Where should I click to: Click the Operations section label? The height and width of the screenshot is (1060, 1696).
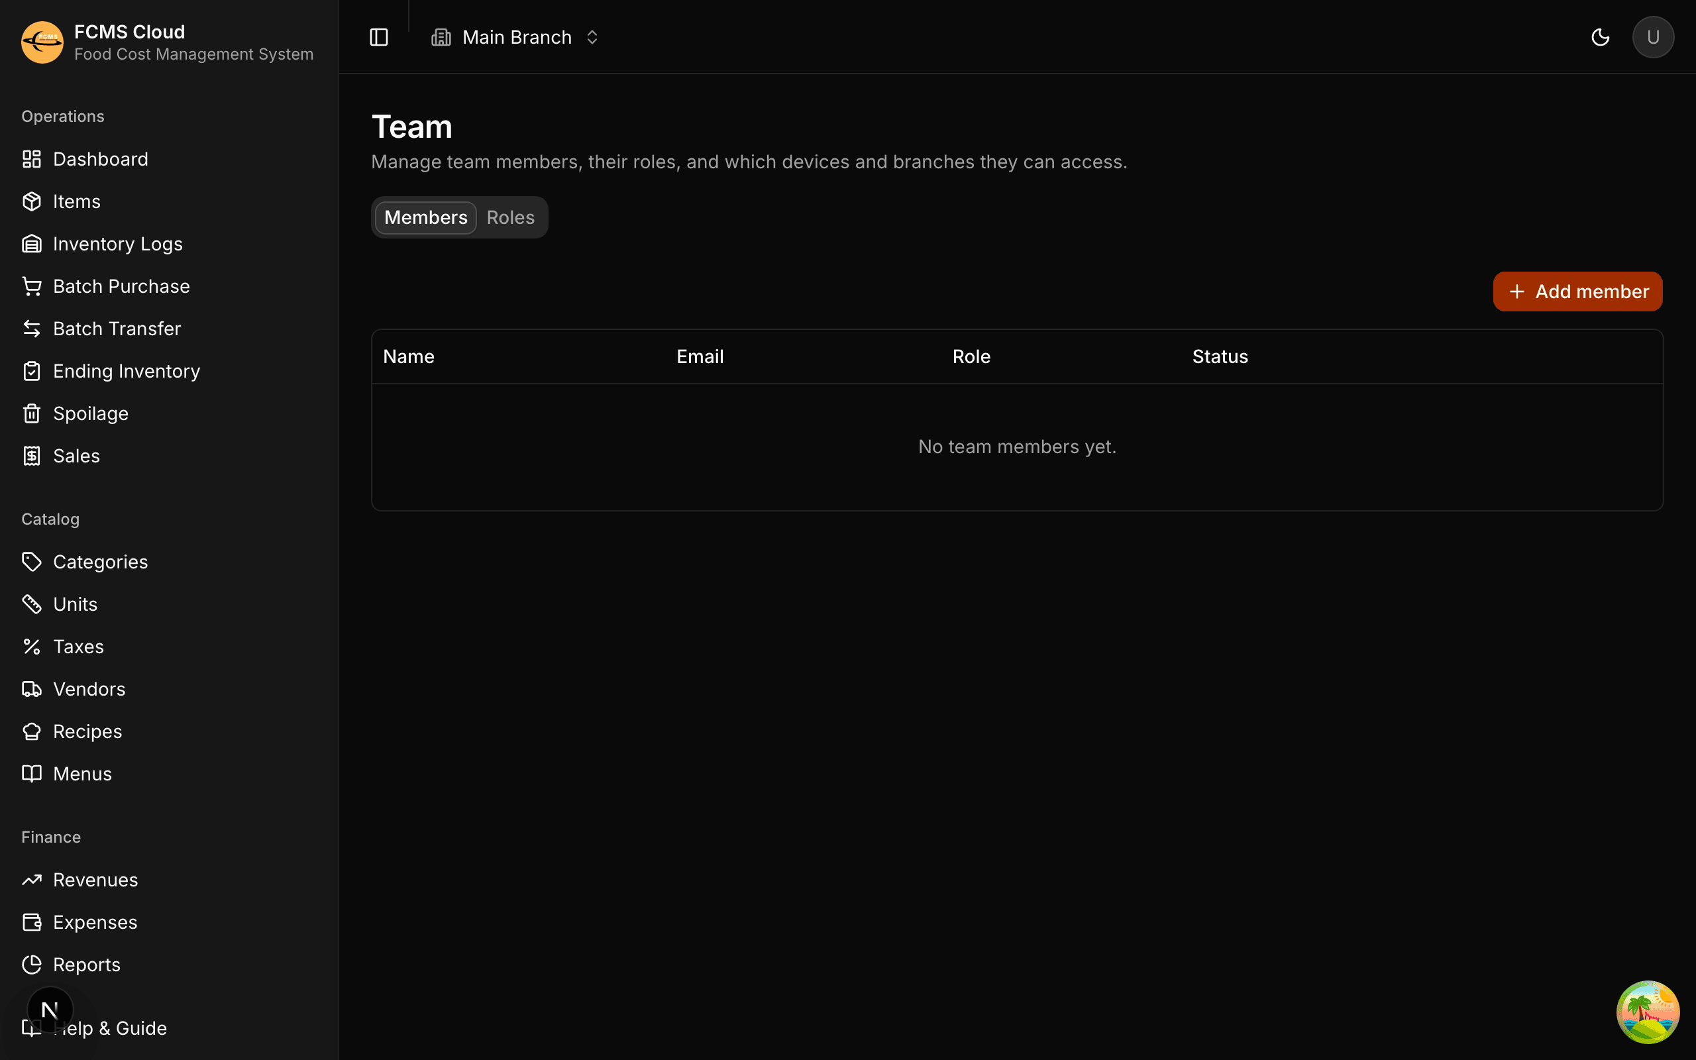pos(62,117)
